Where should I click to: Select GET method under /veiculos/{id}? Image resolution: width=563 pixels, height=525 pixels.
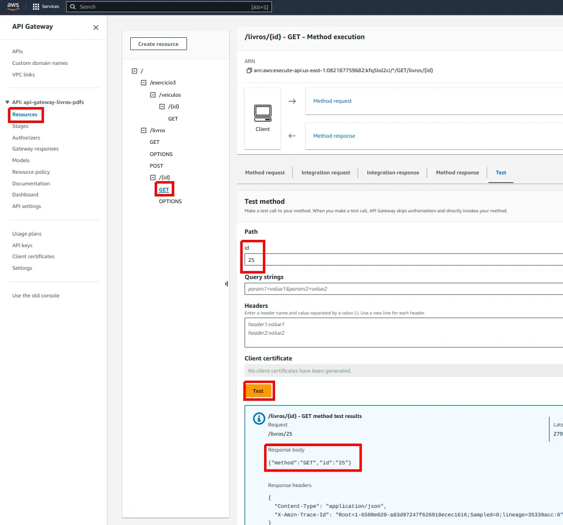[x=173, y=119]
